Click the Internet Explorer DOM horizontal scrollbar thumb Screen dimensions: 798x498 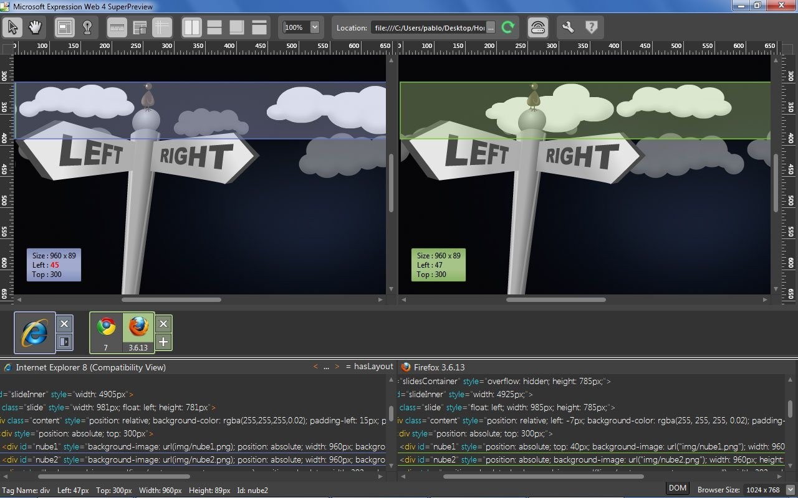click(x=115, y=477)
